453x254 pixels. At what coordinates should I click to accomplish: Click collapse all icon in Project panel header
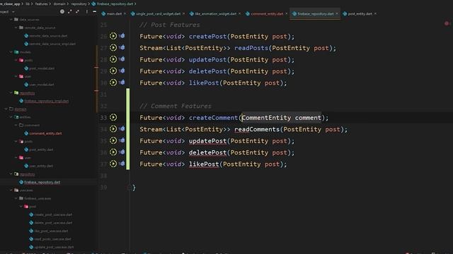[77, 11]
